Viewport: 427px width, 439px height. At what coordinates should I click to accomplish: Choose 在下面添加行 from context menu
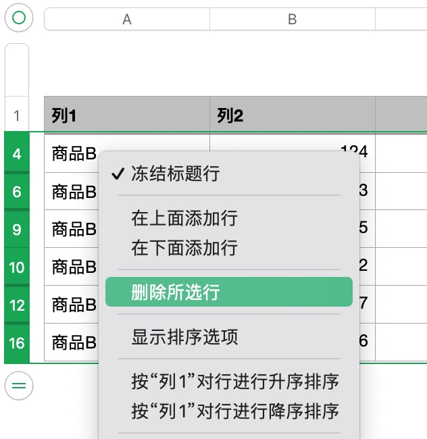click(x=184, y=248)
